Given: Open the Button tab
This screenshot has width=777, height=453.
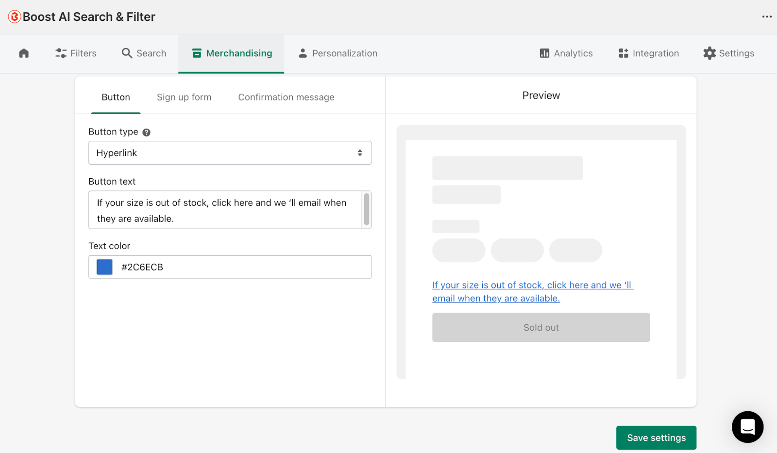Looking at the screenshot, I should (116, 97).
